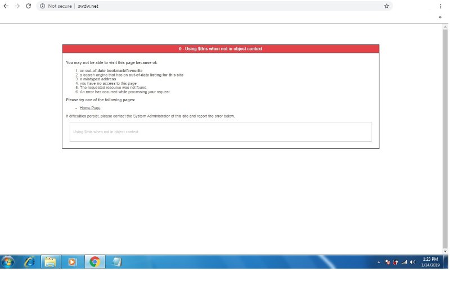Image resolution: width=450 pixels, height=281 pixels.
Task: Expand the bookmarks overflow chevron
Action: (440, 17)
